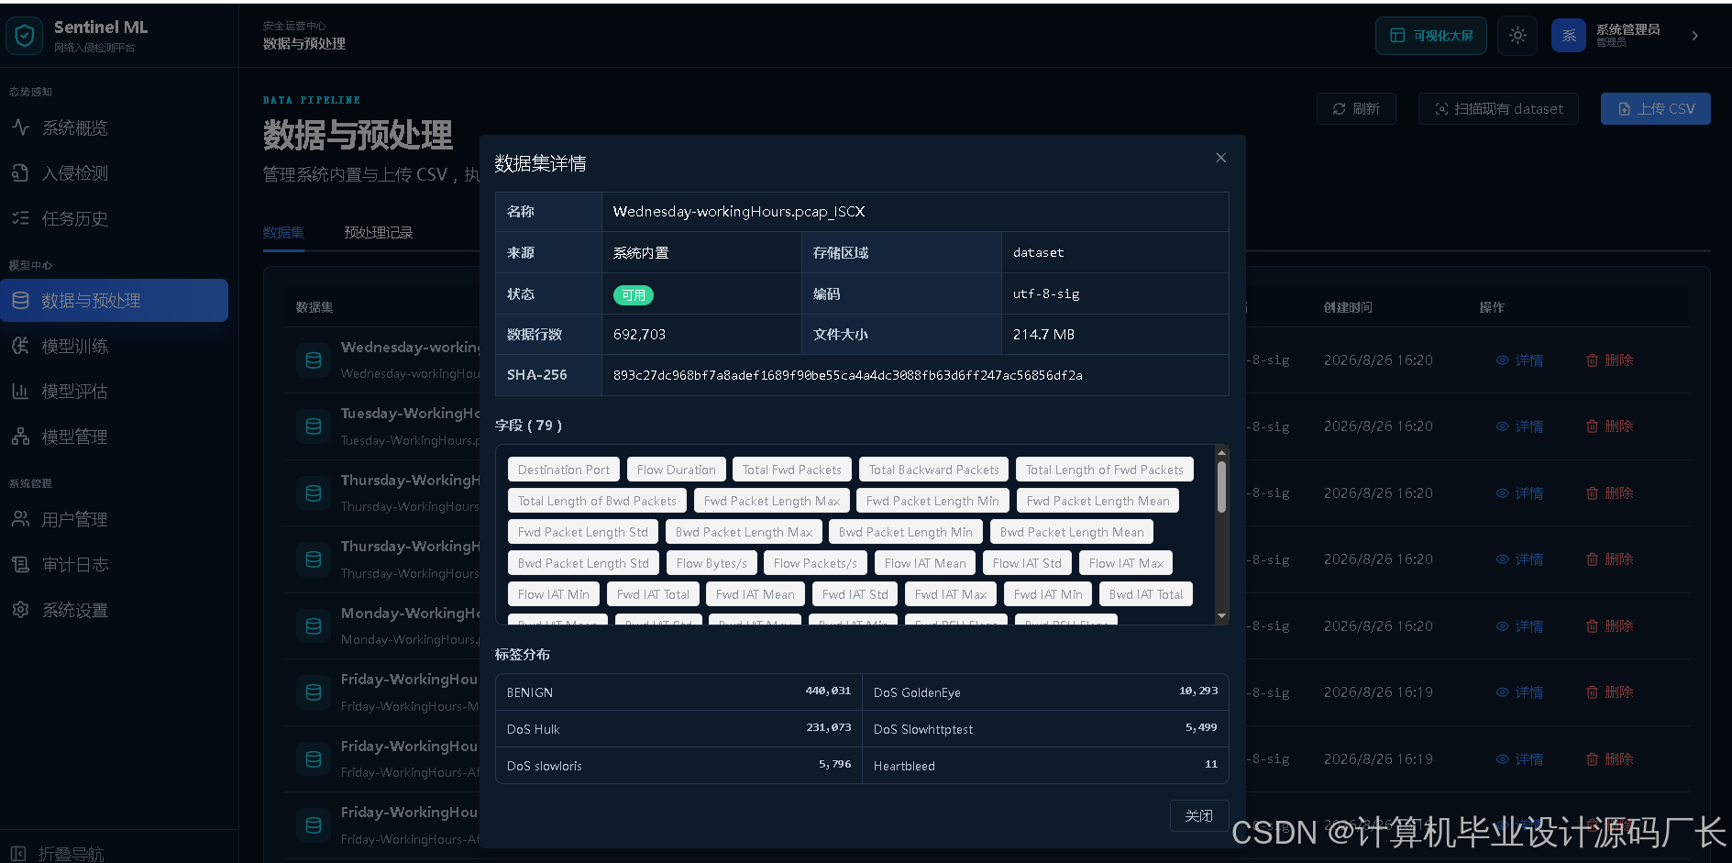This screenshot has width=1732, height=863.
Task: Click the Sentinel ML shield logo
Action: [x=25, y=36]
